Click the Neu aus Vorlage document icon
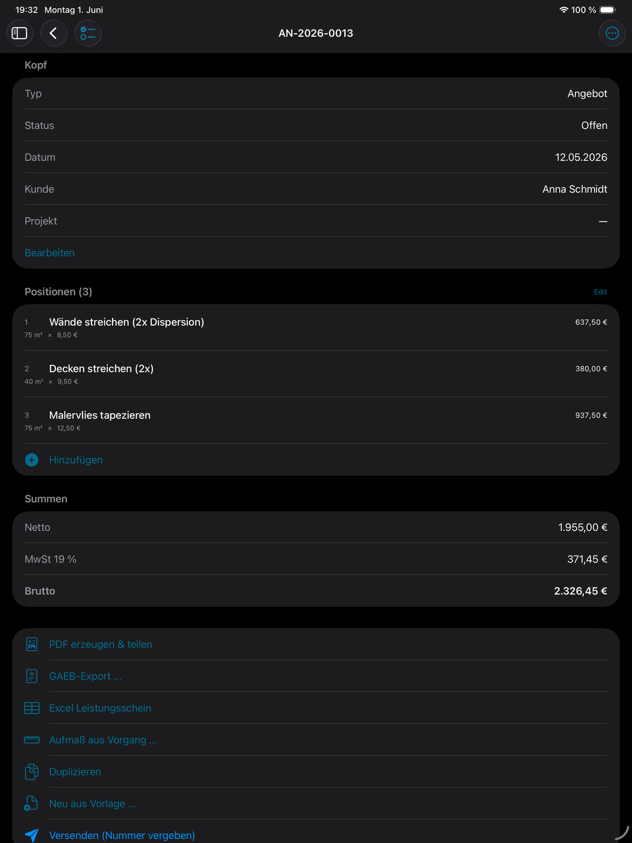The image size is (632, 843). pyautogui.click(x=31, y=804)
